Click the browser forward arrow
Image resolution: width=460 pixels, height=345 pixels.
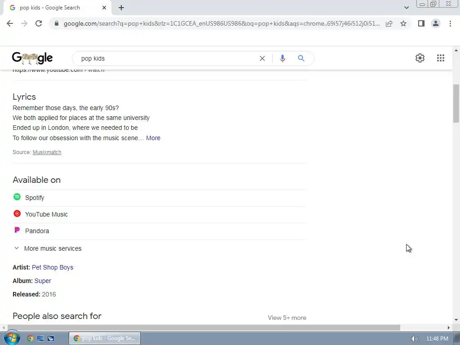point(24,23)
